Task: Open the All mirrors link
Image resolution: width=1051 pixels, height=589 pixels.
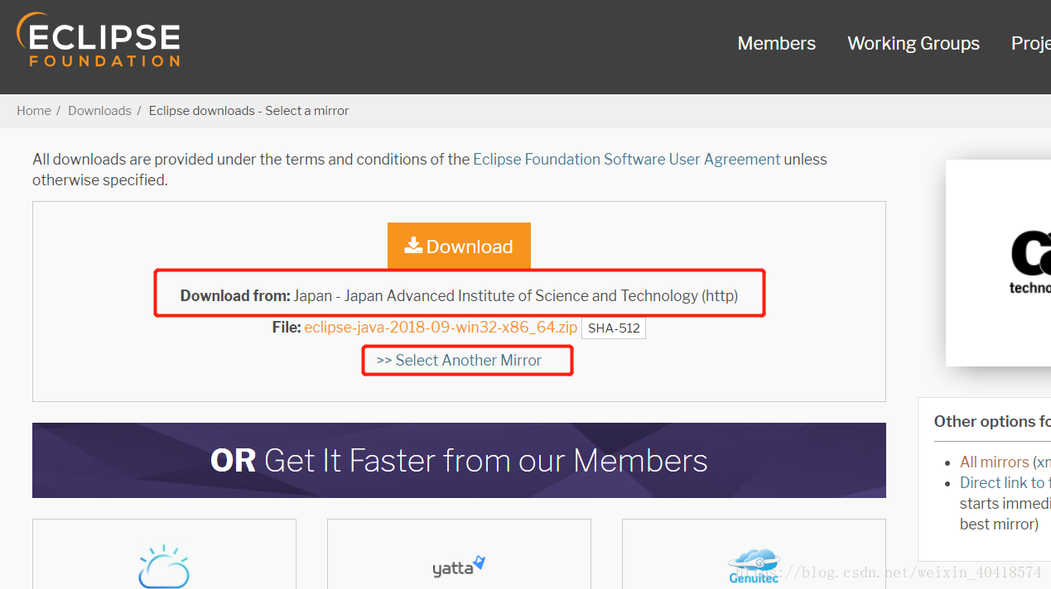Action: click(994, 462)
